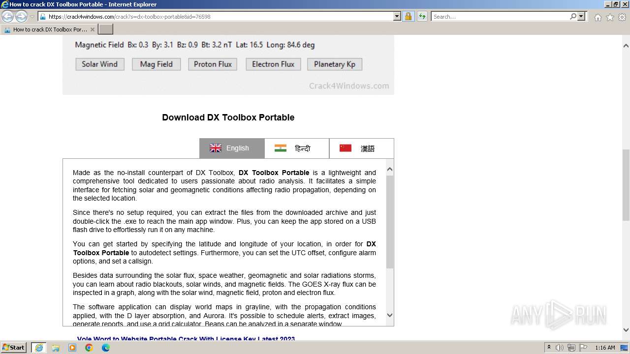Click the browser Back arrow button
This screenshot has height=354, width=630.
pyautogui.click(x=8, y=17)
